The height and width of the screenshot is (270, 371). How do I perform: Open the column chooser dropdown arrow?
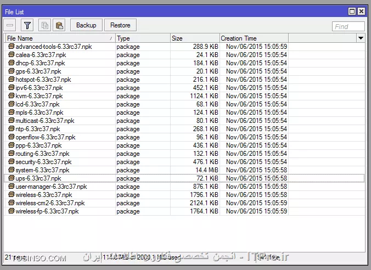point(361,38)
